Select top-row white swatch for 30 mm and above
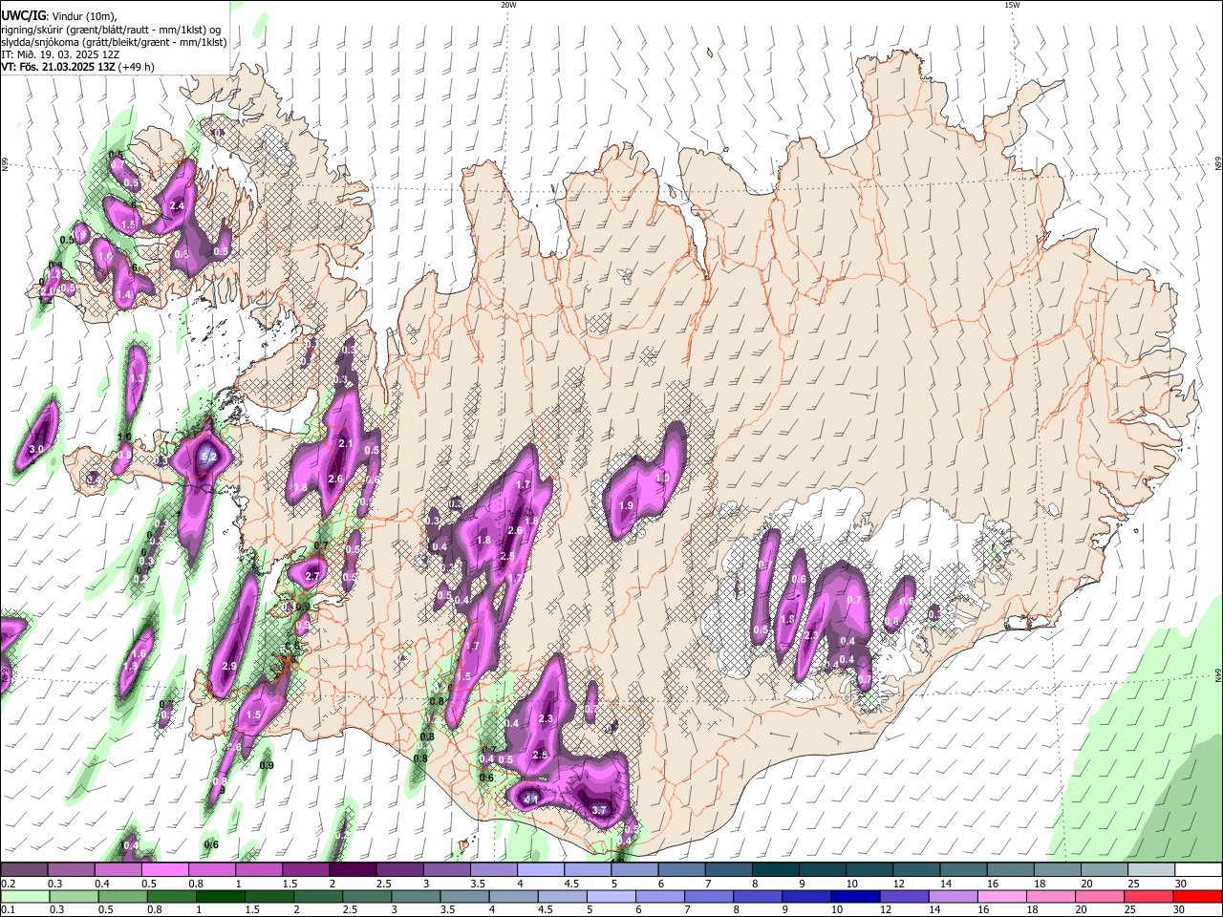This screenshot has width=1223, height=917. pyautogui.click(x=1198, y=870)
